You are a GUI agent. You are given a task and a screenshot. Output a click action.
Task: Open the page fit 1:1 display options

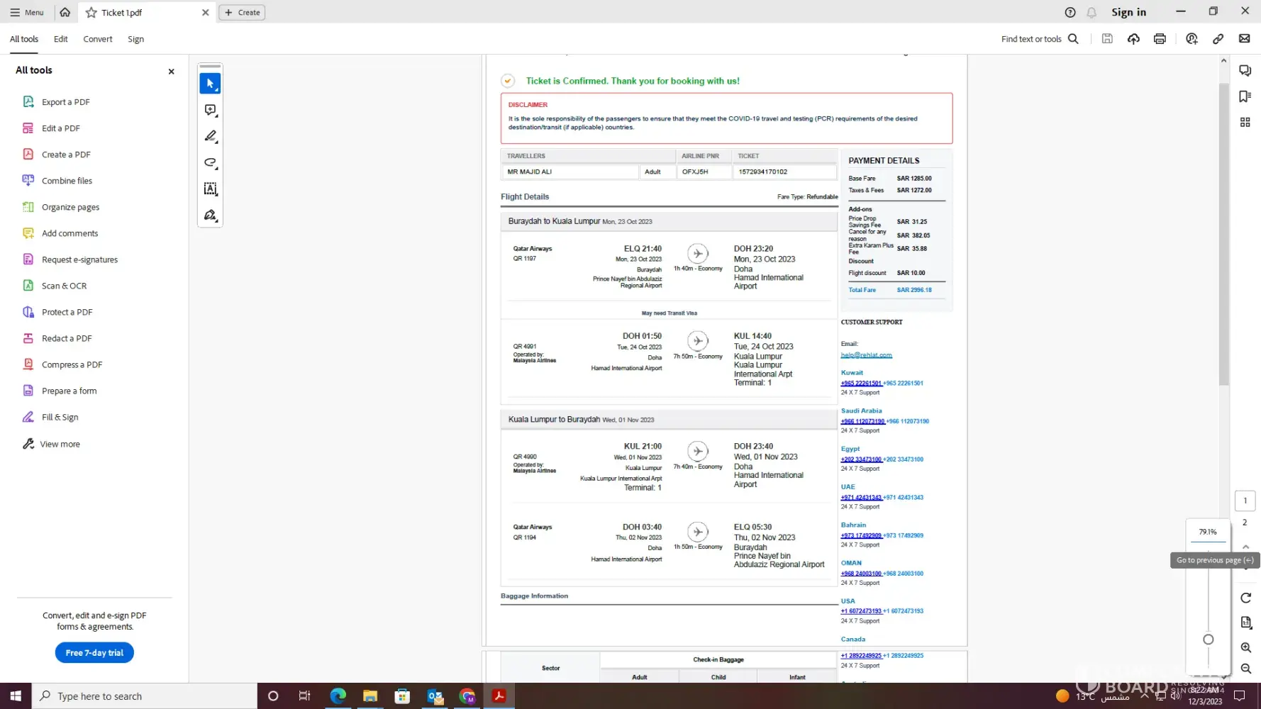coord(1245,623)
